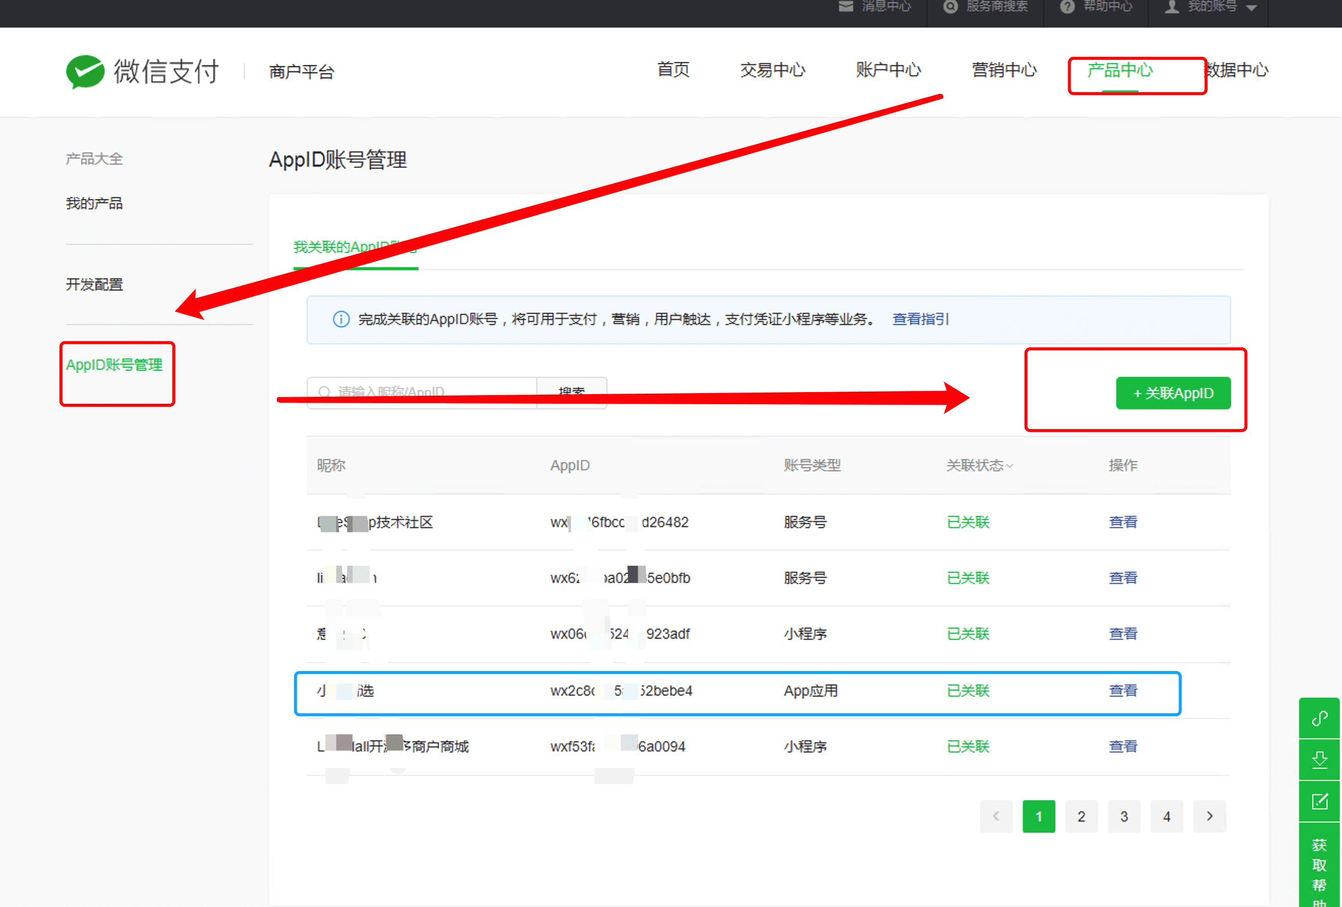The width and height of the screenshot is (1342, 907).
Task: Click 查看 for the 技术社区 row
Action: 1123,522
